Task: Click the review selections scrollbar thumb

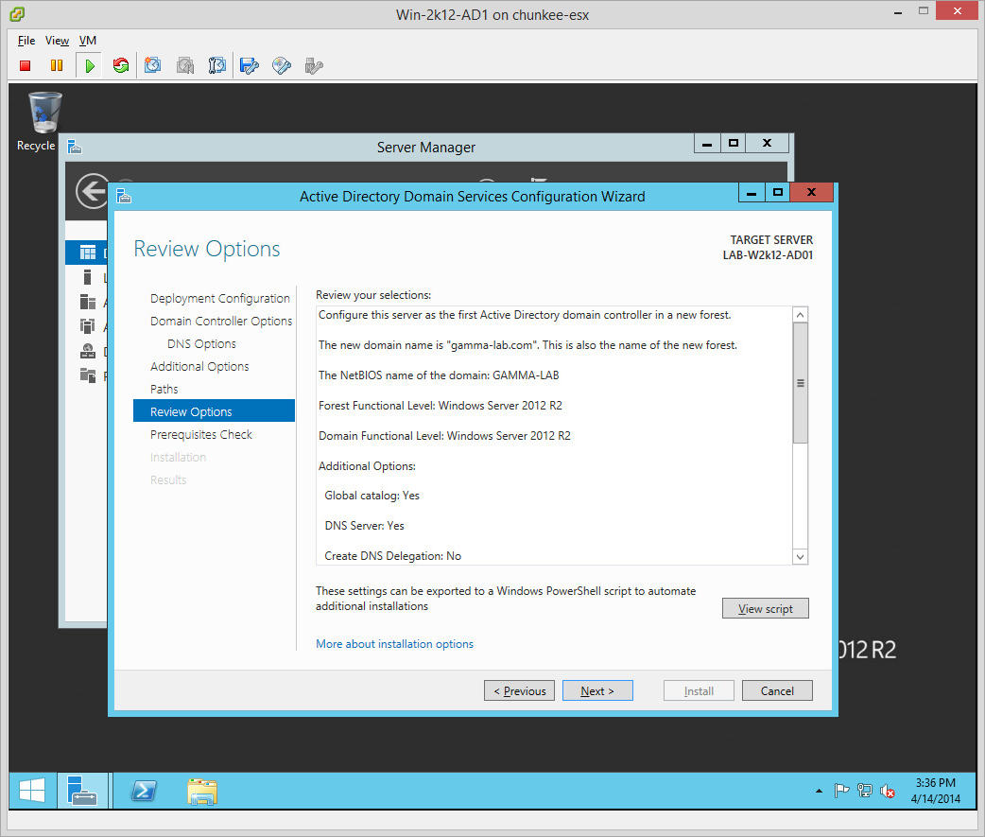Action: (x=801, y=383)
